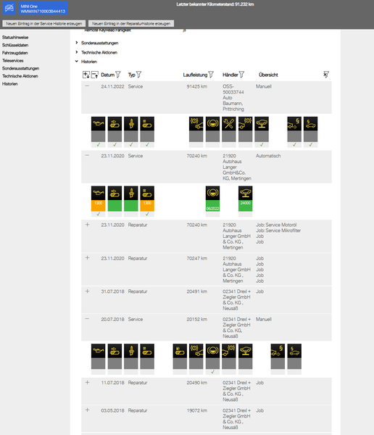Create new entry in Service Historie
This screenshot has height=435, width=374.
43,24
